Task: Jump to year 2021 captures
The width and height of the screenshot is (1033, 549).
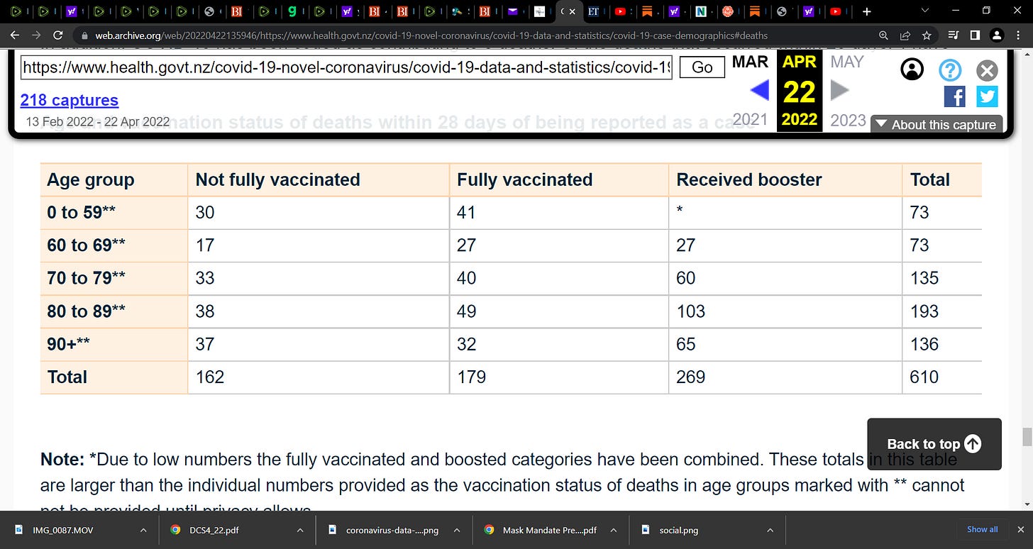Action: 751,120
